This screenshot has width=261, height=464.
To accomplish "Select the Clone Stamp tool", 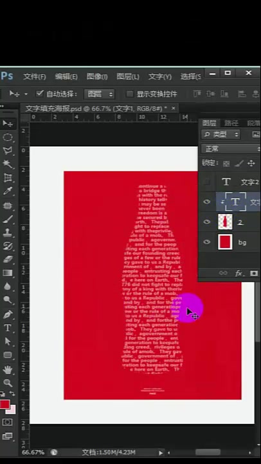I will pyautogui.click(x=7, y=233).
